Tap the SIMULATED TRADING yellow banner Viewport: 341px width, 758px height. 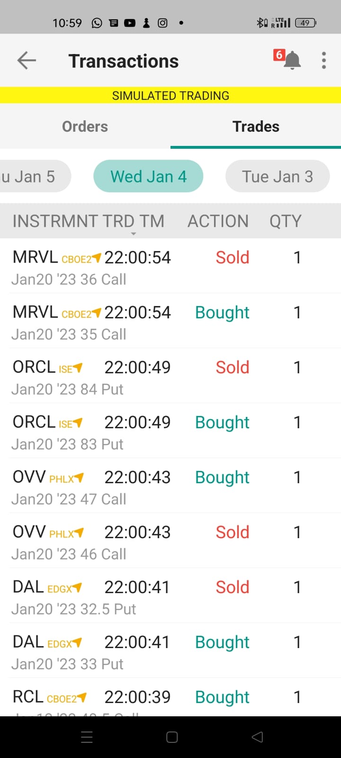(x=170, y=95)
